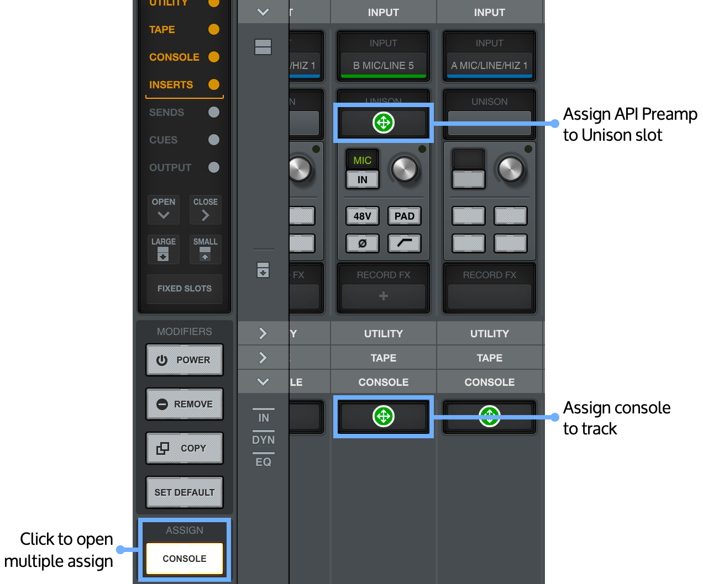Open input selector B MIC/LINE 5

coord(384,65)
